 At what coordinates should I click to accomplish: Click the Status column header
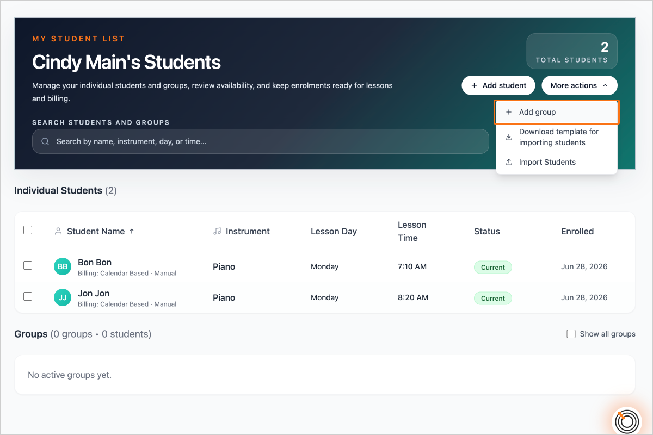(487, 231)
